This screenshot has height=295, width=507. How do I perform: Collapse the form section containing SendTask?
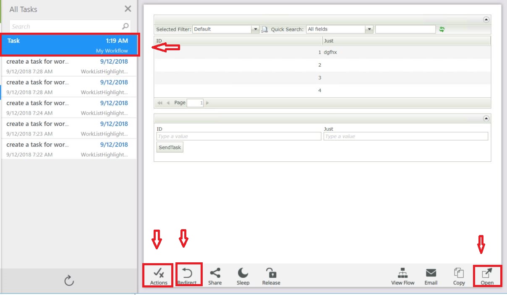point(486,119)
